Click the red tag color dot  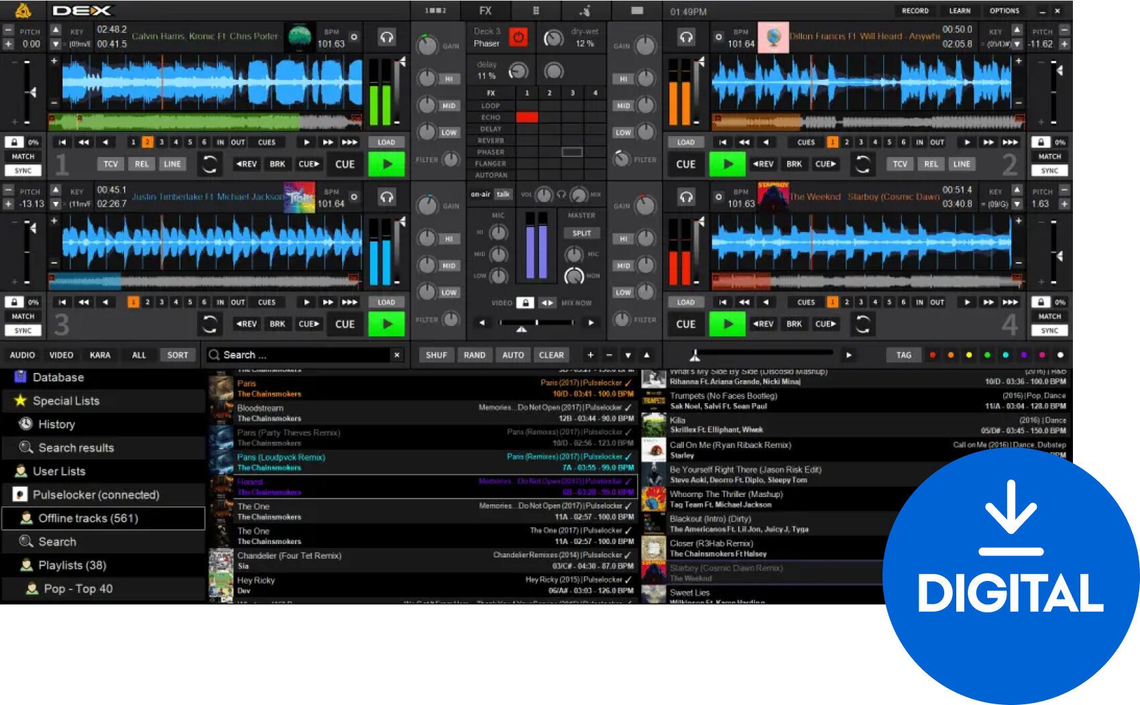pyautogui.click(x=933, y=354)
